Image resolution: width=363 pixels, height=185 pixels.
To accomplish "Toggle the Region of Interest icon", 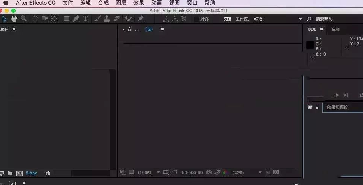I will pos(268,172).
